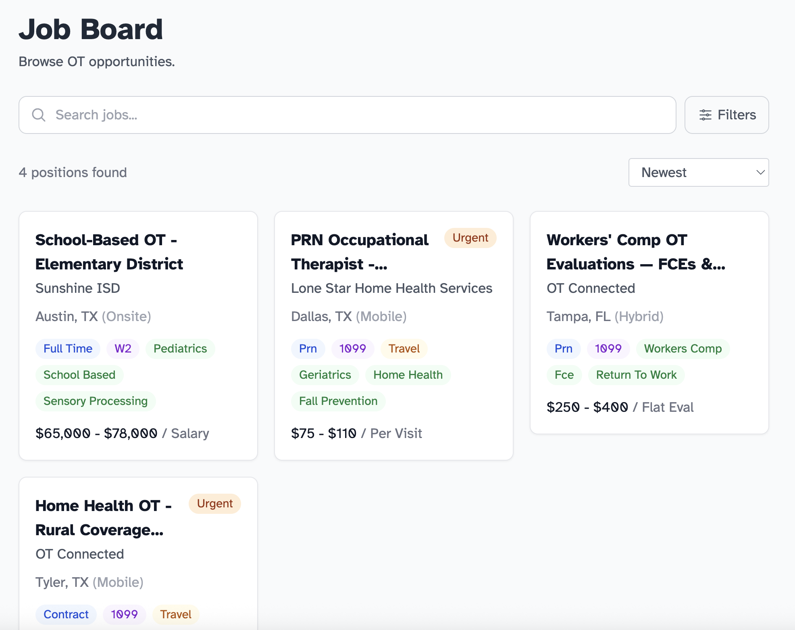Click Urgent badge on PRN Therapist card
Screen dimensions: 795x630
pos(470,238)
